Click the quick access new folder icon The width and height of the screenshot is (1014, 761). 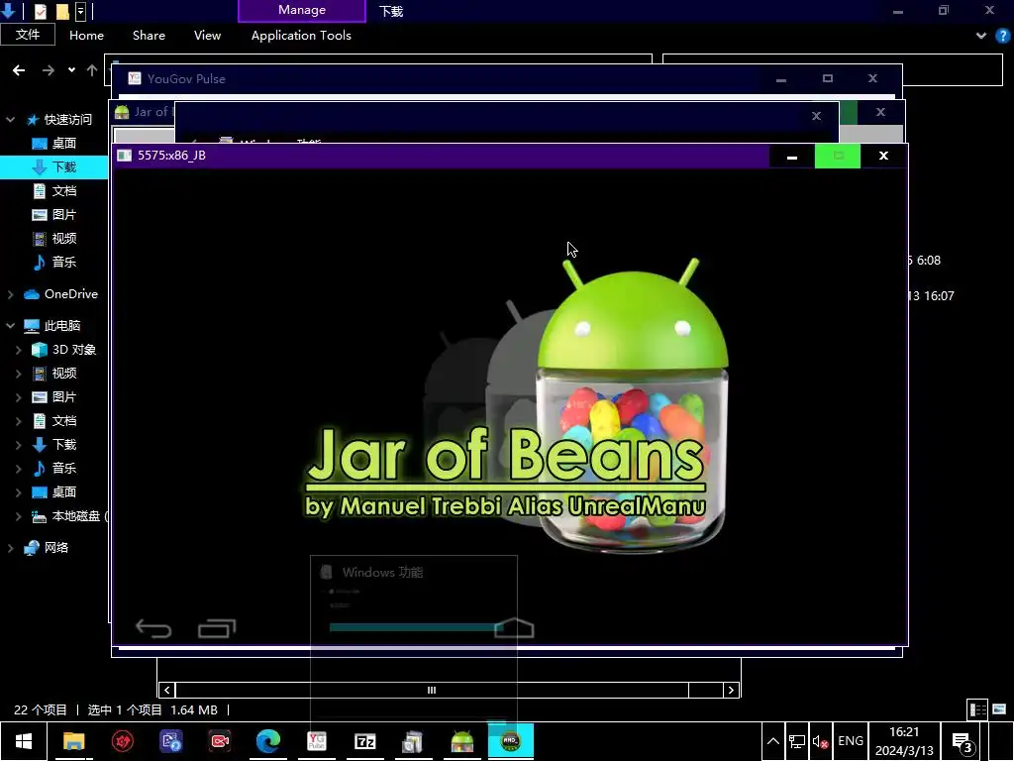(x=62, y=11)
